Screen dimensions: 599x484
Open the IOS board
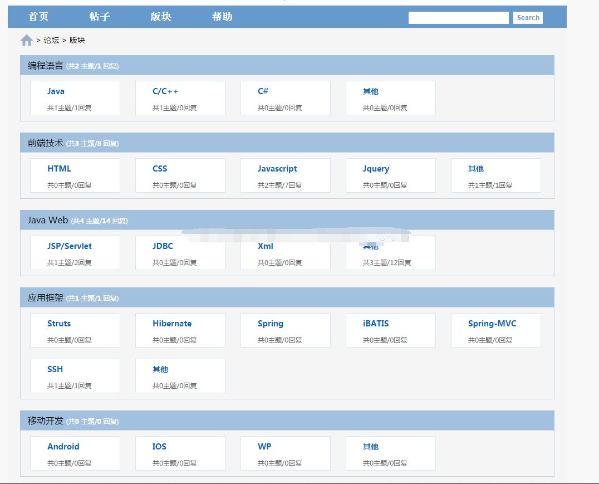coord(159,447)
